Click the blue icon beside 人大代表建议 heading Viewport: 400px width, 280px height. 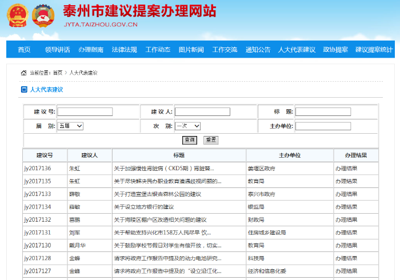click(23, 90)
